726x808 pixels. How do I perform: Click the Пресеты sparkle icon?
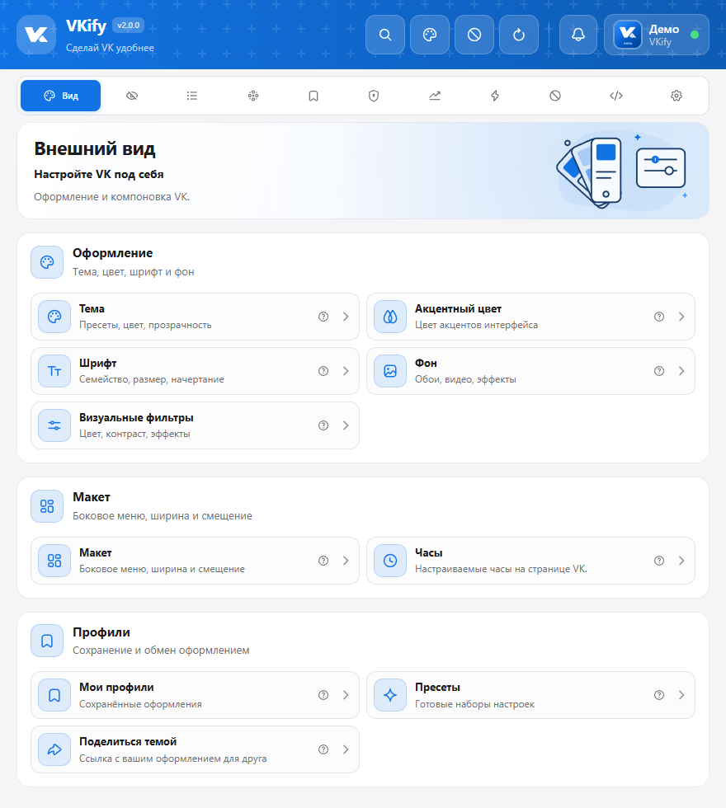(x=390, y=695)
